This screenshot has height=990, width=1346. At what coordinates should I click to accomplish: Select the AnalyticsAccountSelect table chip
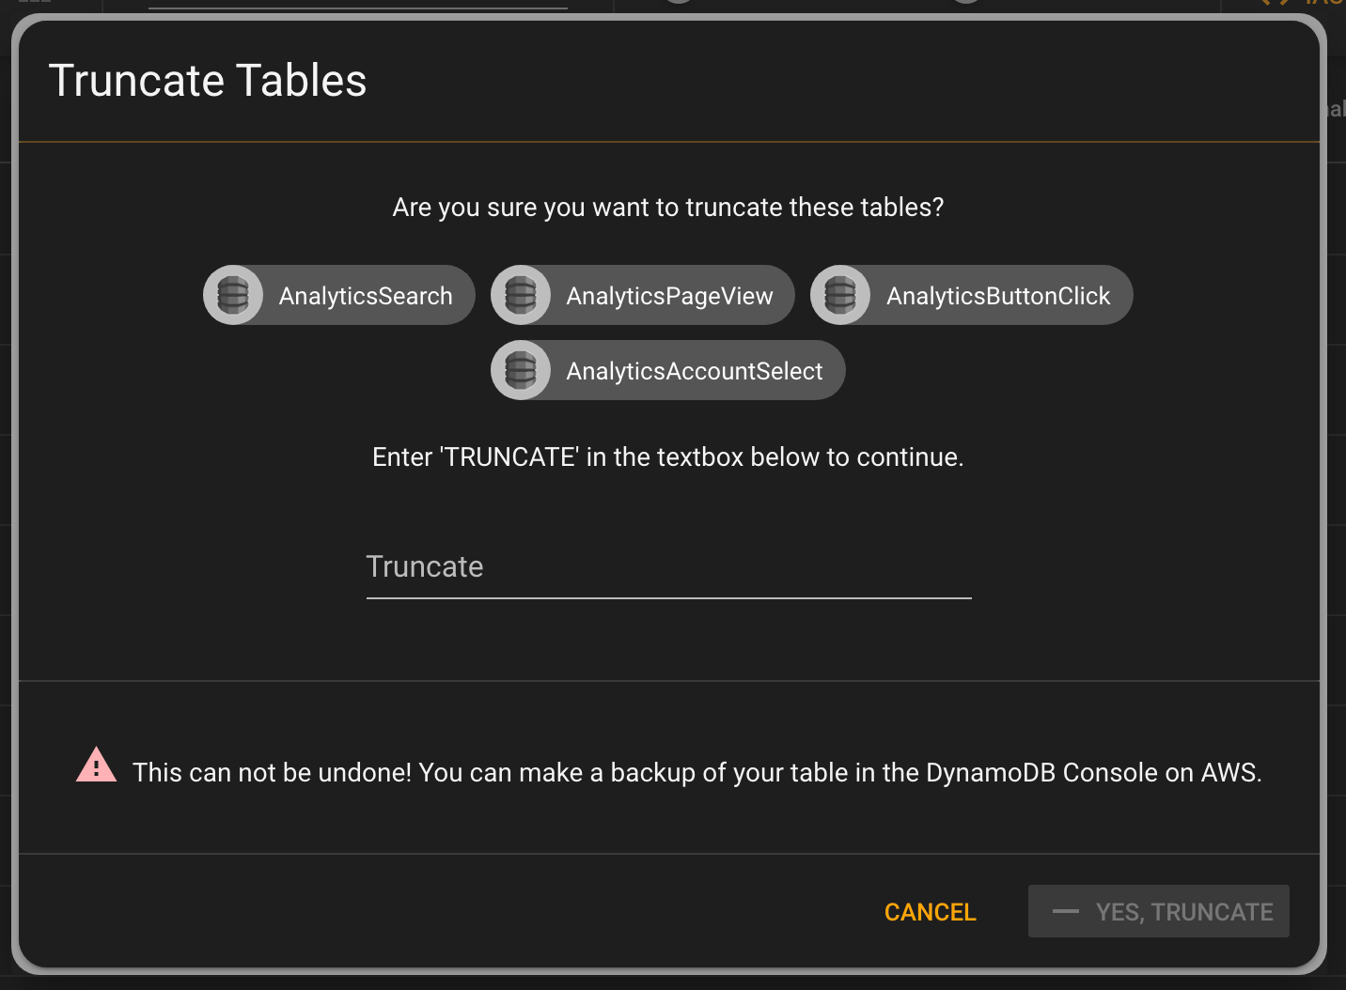click(668, 370)
